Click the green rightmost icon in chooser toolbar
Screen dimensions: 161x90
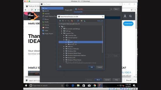pos(85,21)
